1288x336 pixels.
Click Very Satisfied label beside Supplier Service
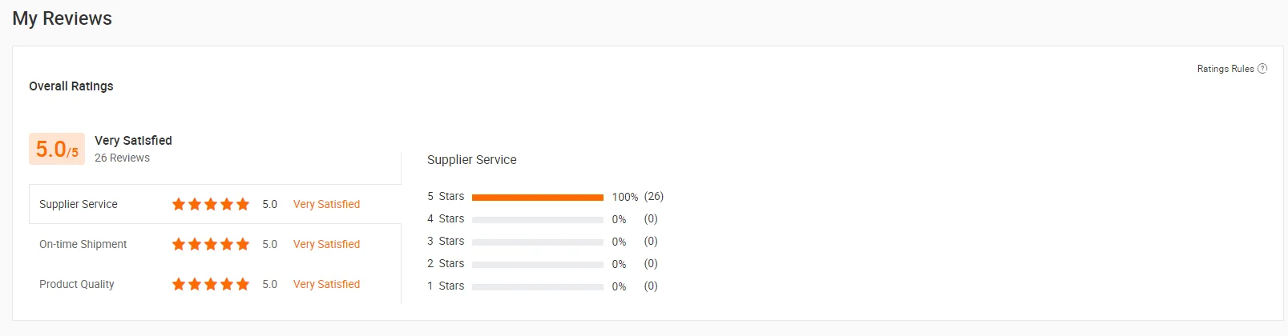click(326, 204)
